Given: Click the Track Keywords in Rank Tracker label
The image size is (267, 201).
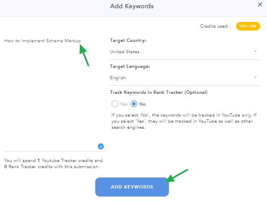Looking at the screenshot, I should coord(159,93).
